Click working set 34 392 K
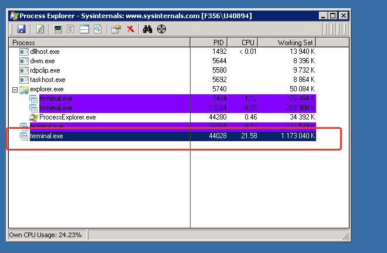Image resolution: width=387 pixels, height=253 pixels. [303, 117]
